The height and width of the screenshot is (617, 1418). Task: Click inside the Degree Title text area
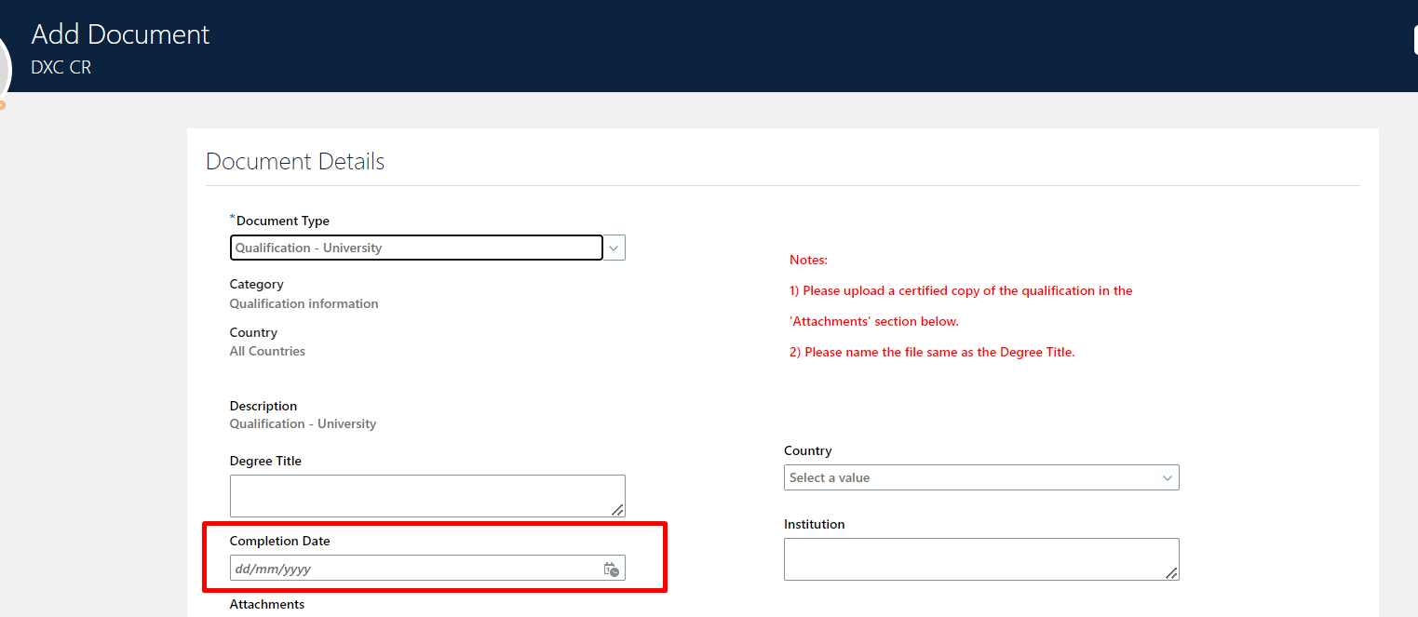[426, 495]
